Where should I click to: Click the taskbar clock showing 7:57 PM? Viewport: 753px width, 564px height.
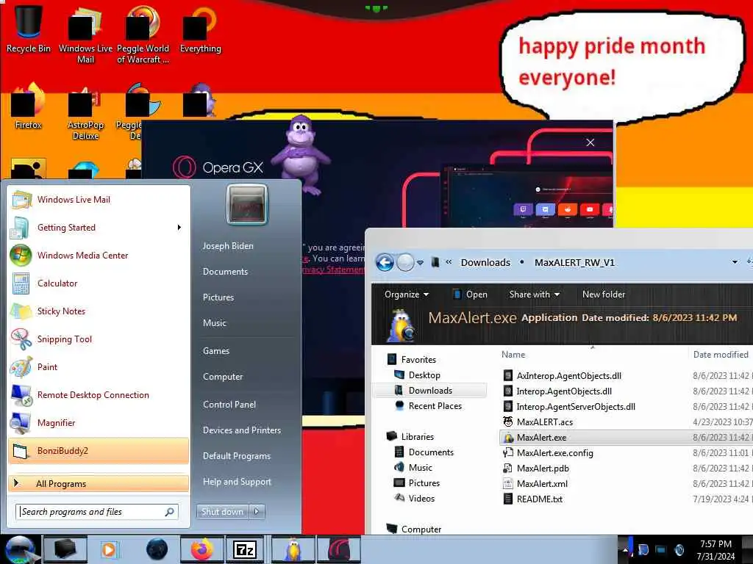[x=715, y=549]
